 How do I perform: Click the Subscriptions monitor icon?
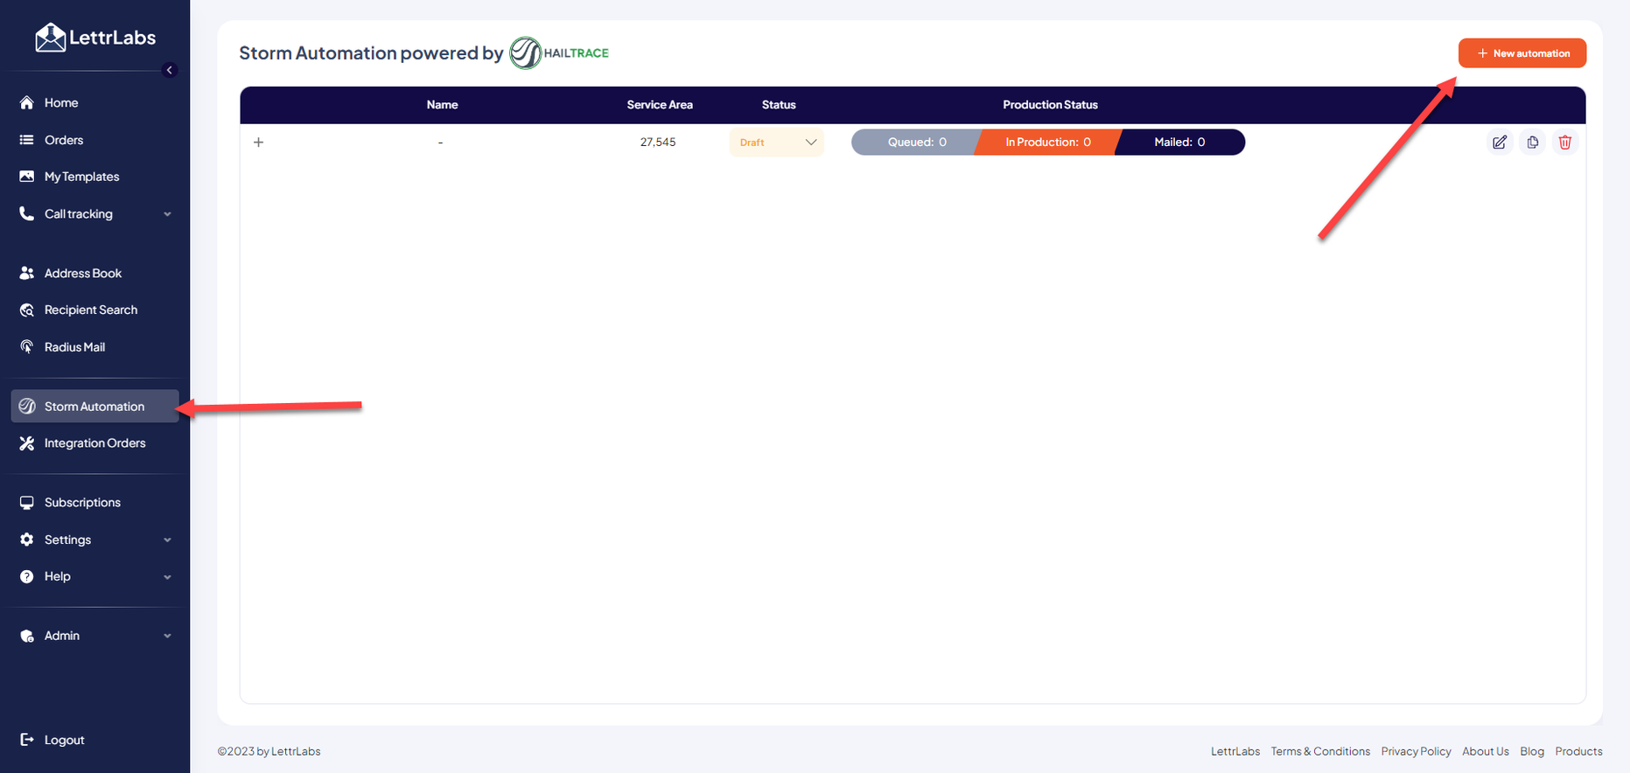coord(27,503)
